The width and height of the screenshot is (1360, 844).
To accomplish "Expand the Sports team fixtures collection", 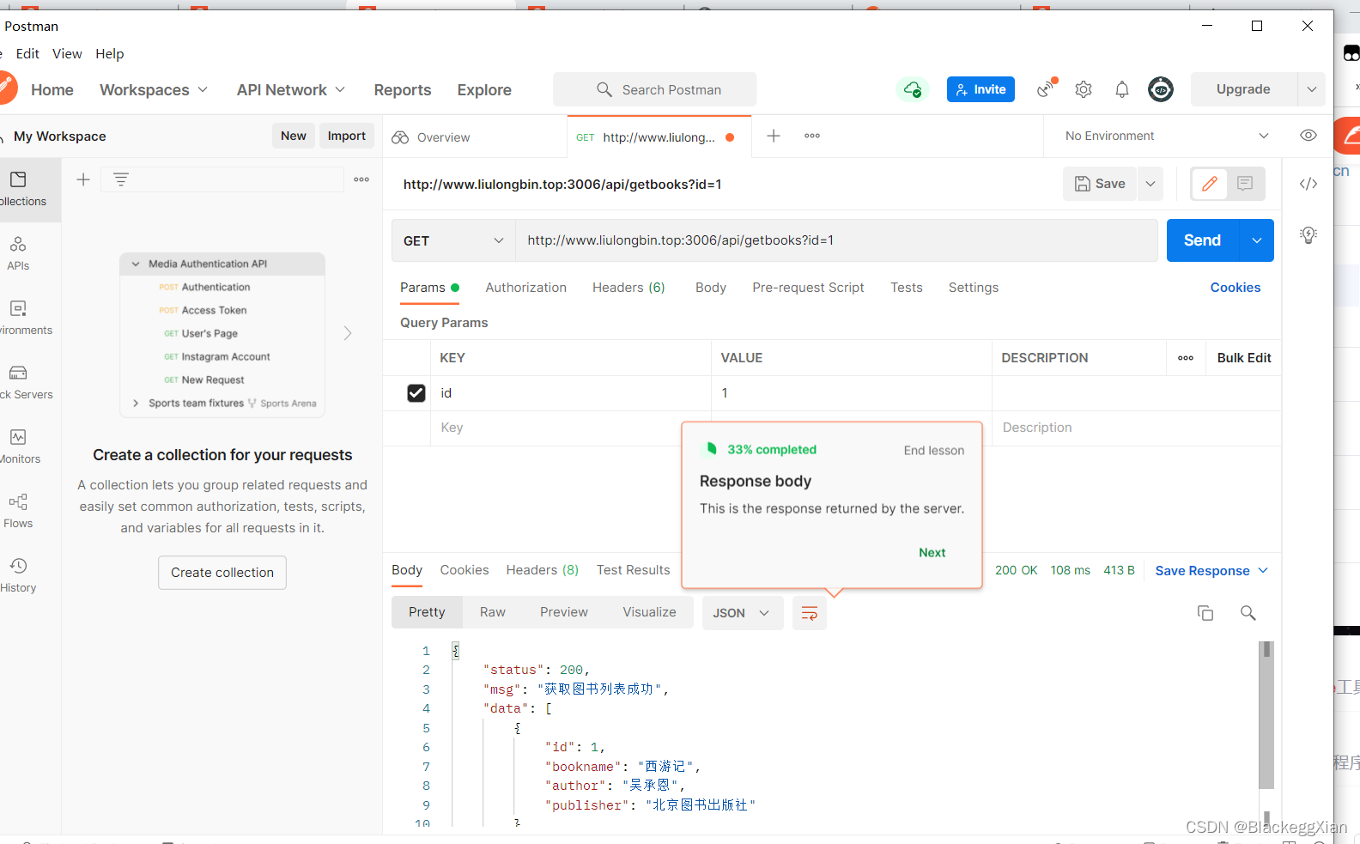I will point(136,403).
